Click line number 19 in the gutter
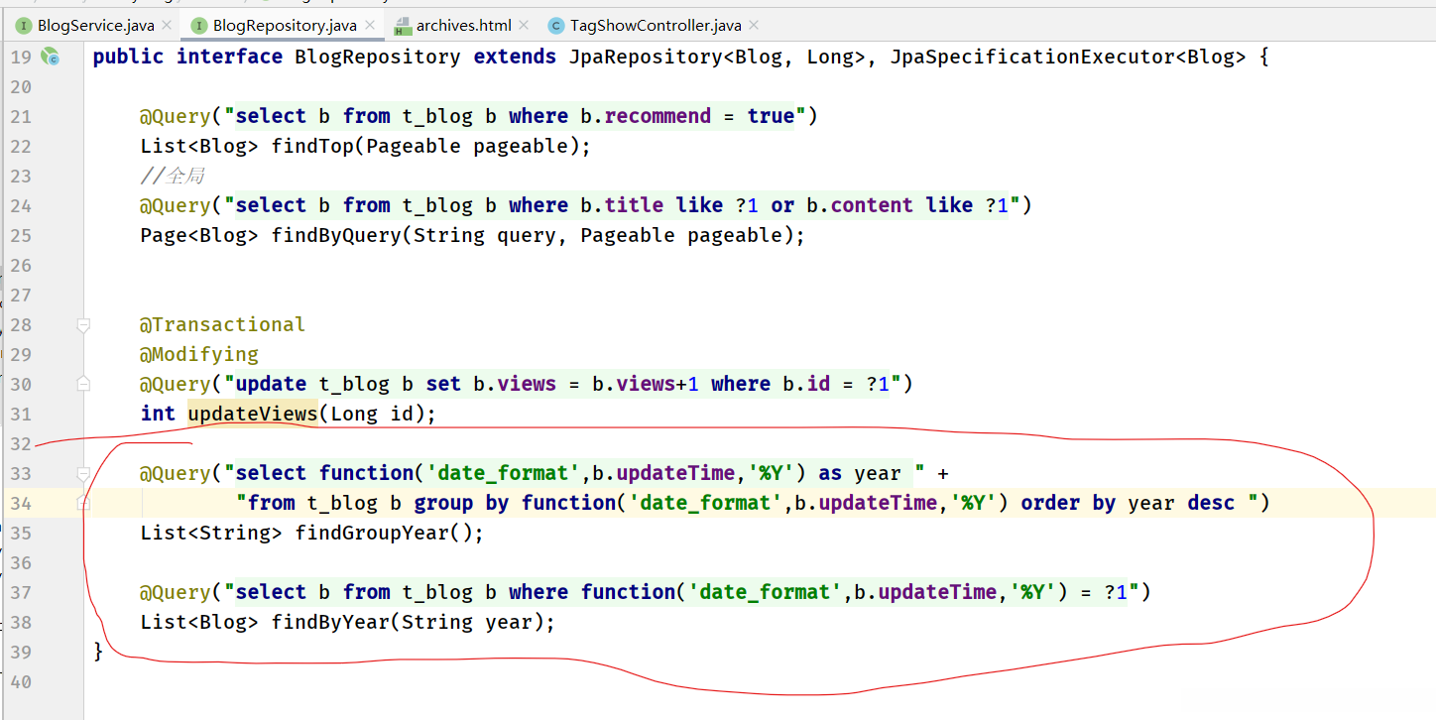Viewport: 1436px width, 720px height. pyautogui.click(x=21, y=57)
